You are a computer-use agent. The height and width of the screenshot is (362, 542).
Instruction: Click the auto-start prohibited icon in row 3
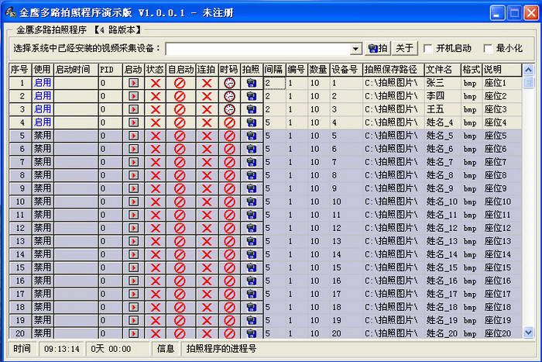click(180, 109)
